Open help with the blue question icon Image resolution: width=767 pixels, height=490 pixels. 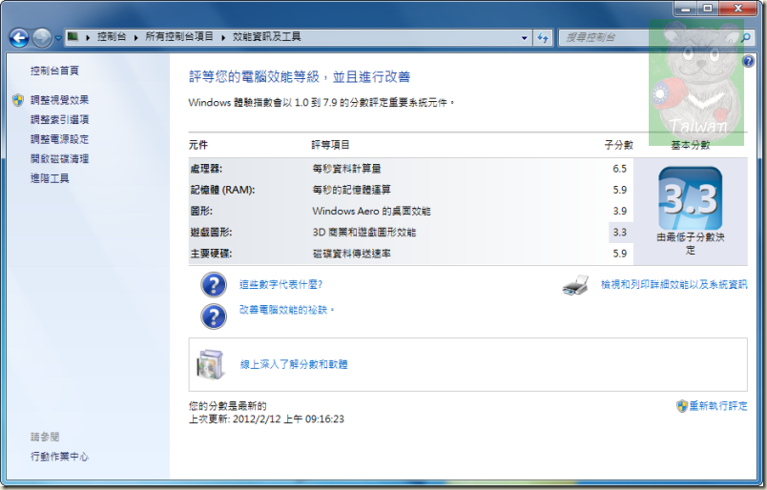pos(749,61)
